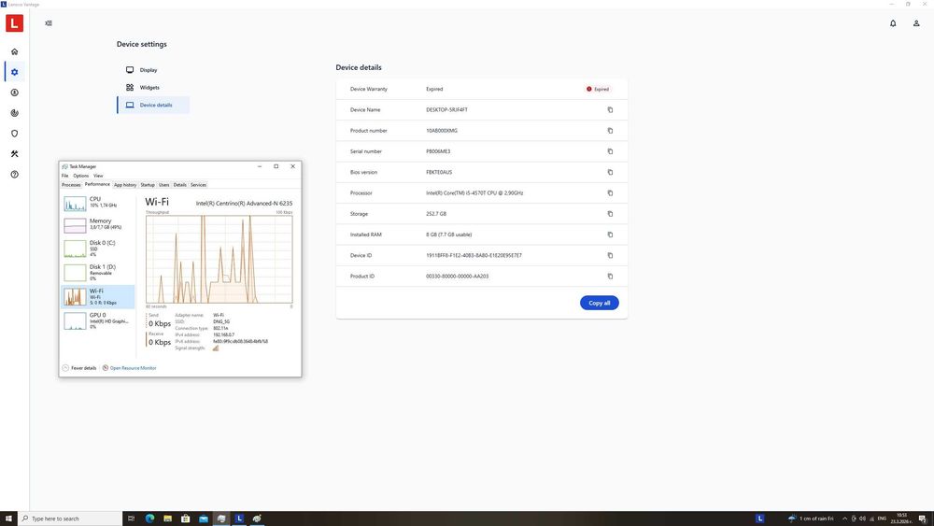Click the red Lenovo L logo
934x526 pixels.
(14, 23)
